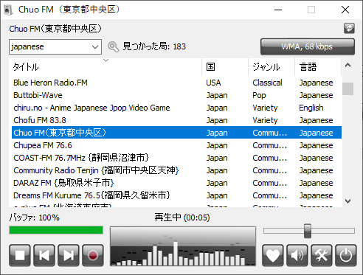Image resolution: width=363 pixels, height=275 pixels.
Task: Stop the current radio playback
Action: [20, 255]
